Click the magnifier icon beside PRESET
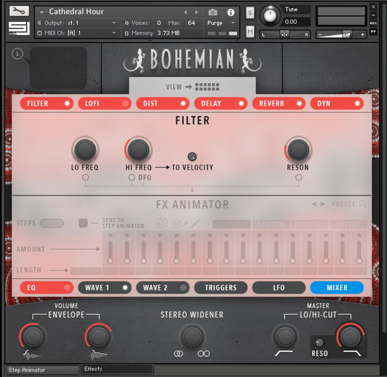The width and height of the screenshot is (387, 377). click(x=363, y=204)
